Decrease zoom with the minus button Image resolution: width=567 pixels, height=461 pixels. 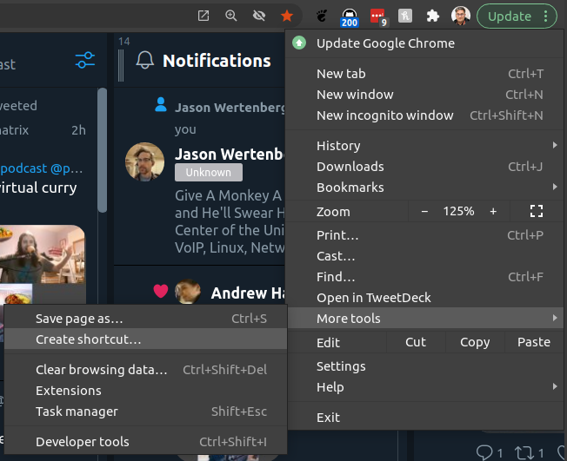click(x=424, y=212)
